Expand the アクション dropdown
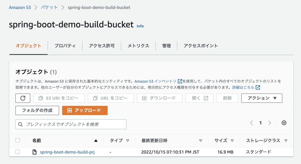301x164 pixels. point(262,98)
